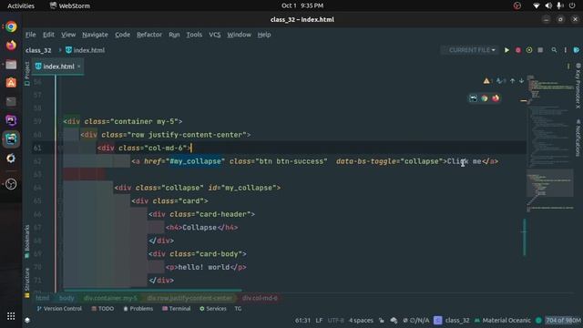Image resolution: width=583 pixels, height=328 pixels.
Task: Click the warning triangle inspection indicator
Action: click(486, 81)
